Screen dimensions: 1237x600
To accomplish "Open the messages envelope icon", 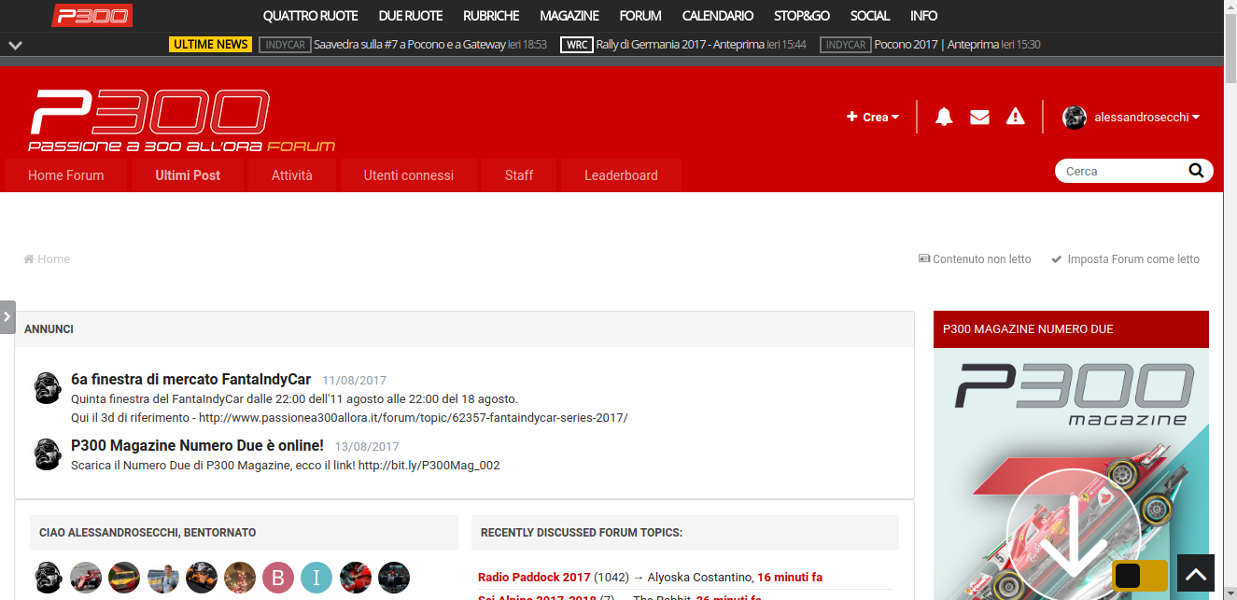I will (x=979, y=117).
